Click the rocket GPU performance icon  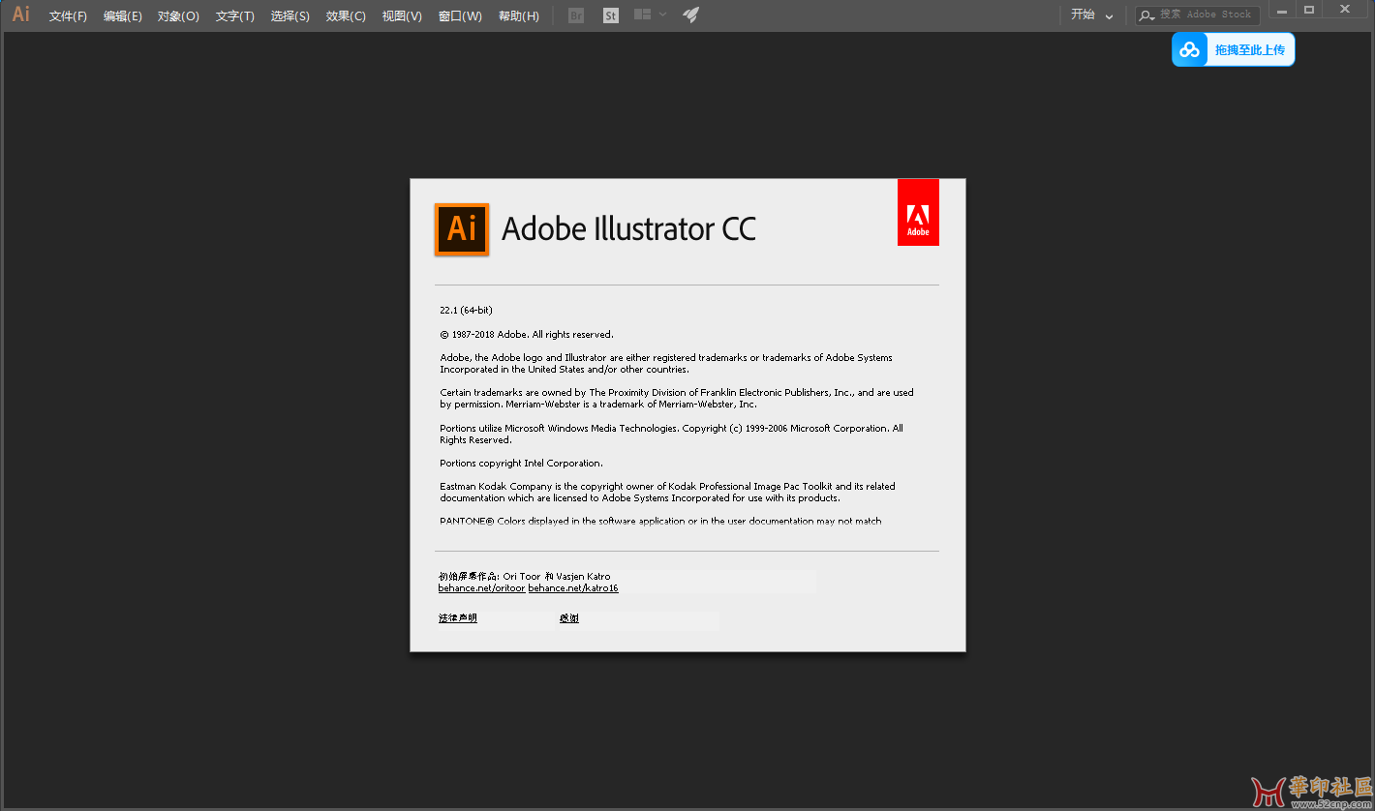pyautogui.click(x=690, y=15)
